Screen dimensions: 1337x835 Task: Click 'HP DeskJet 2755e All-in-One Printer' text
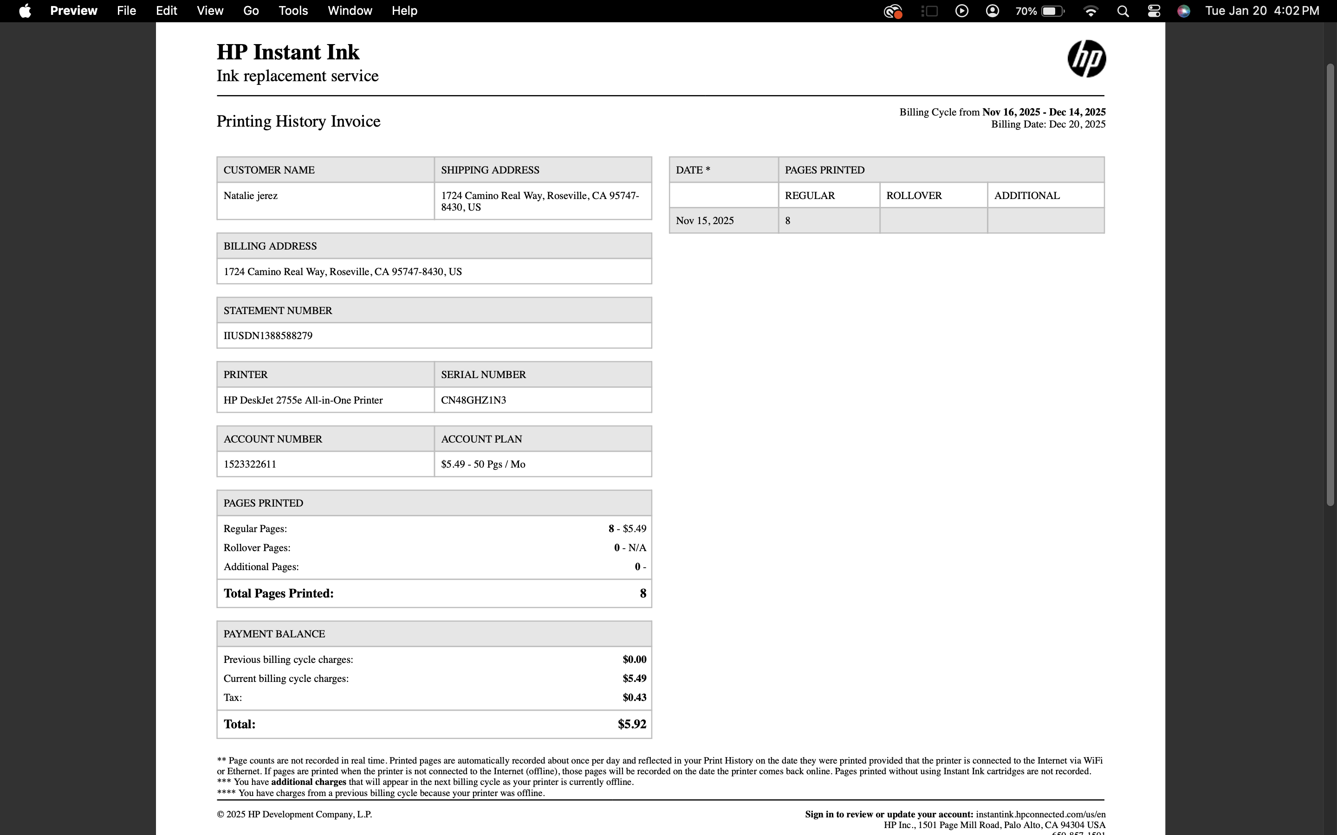pos(303,400)
